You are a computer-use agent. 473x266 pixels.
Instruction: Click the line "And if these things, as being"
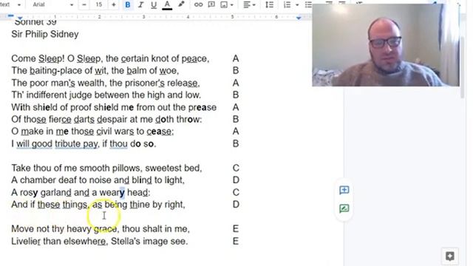pos(98,205)
